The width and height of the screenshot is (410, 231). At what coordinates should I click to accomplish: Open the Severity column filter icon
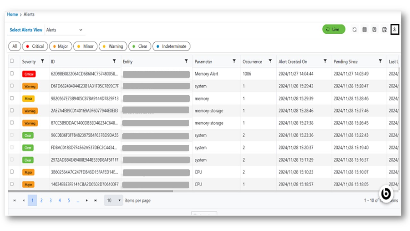[42, 61]
